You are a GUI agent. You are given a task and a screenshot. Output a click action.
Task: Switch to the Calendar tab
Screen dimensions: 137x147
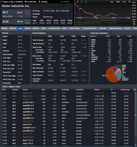coord(103,28)
